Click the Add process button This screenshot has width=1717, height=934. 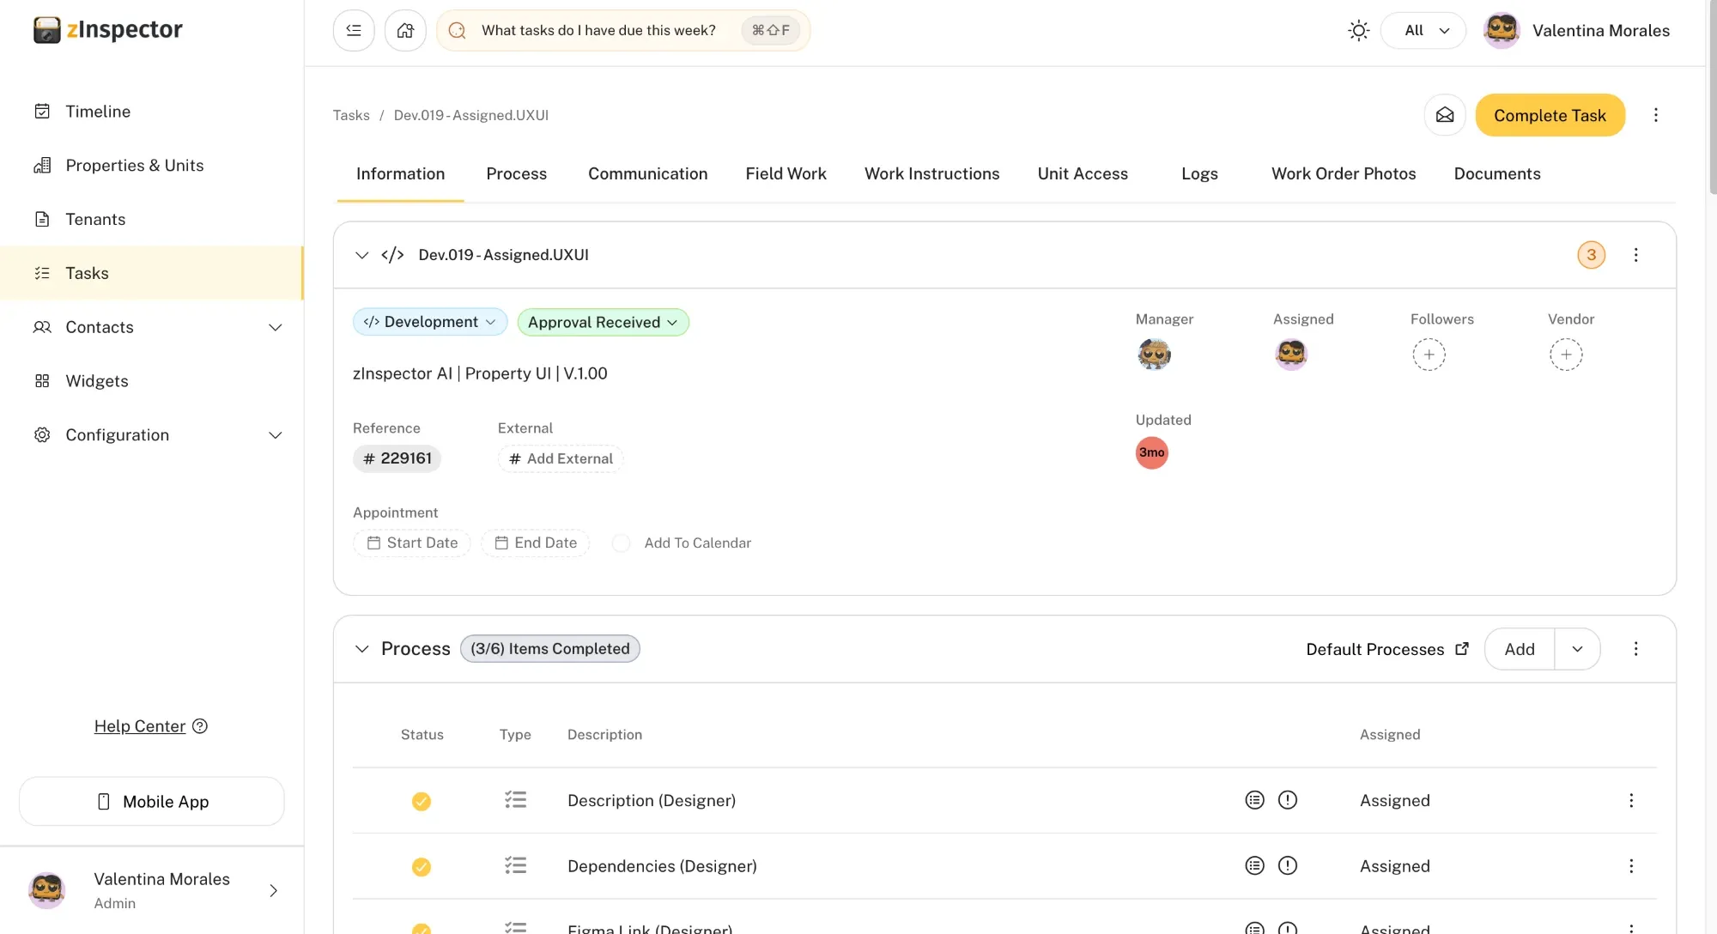(x=1520, y=649)
